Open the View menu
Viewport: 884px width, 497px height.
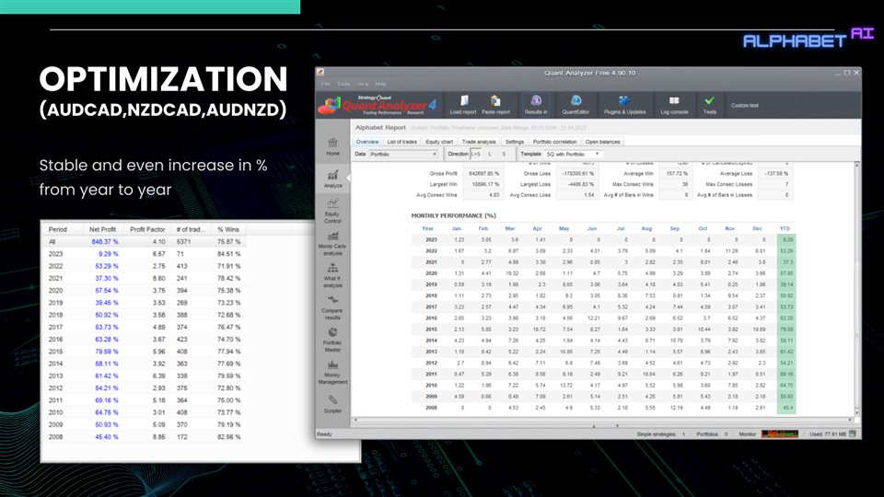363,84
